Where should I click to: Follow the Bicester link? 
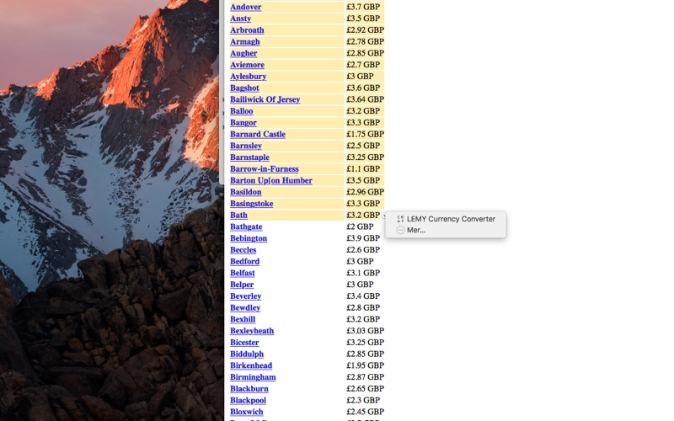coord(244,344)
